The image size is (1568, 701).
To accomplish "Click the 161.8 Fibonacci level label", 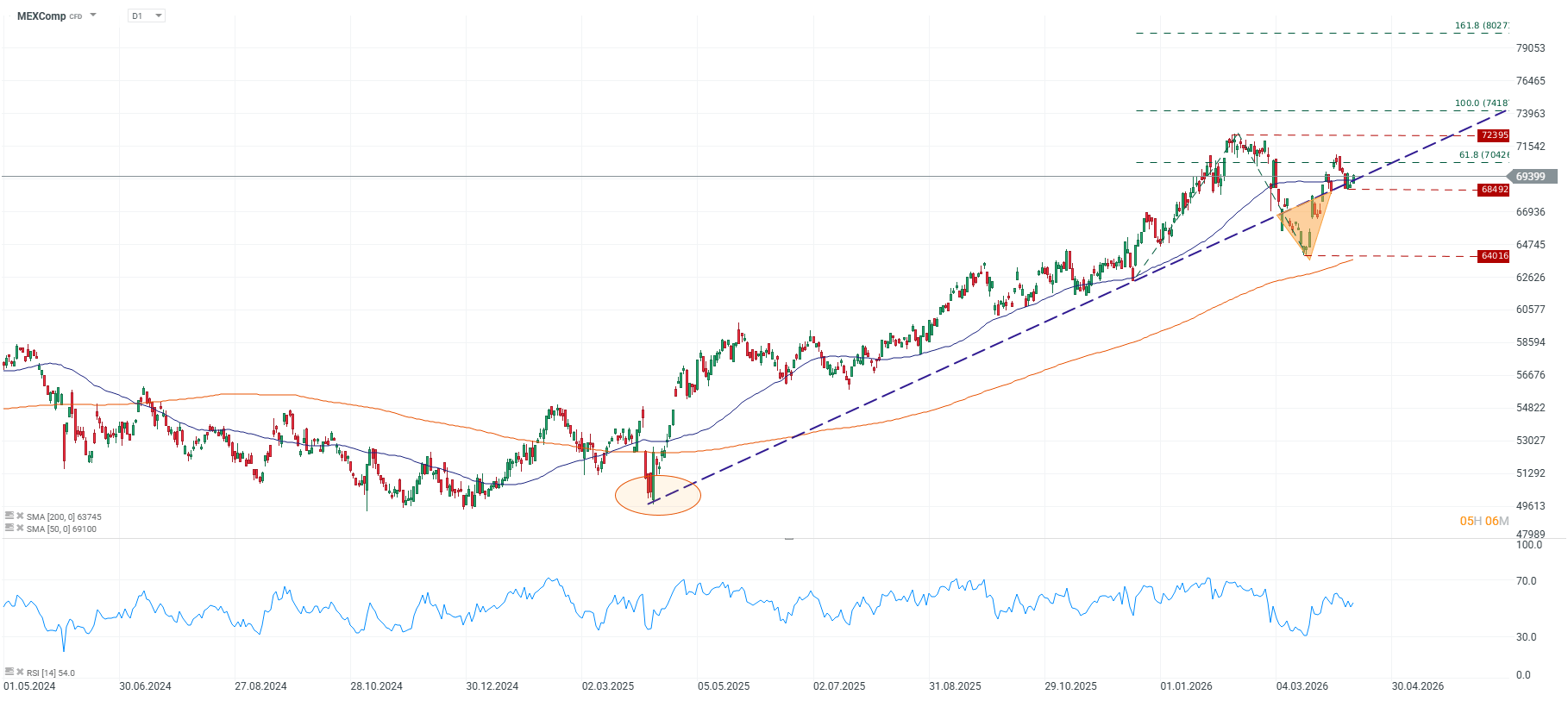I will pos(1481,26).
